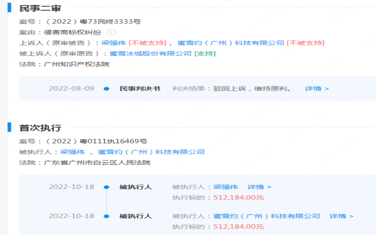376x235 pixels.
Task: View 详情 for 蜜雪约 company execution entry
Action: (342, 216)
